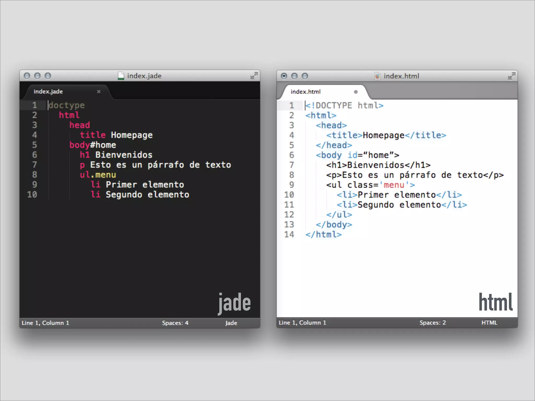Click 'title Homepage' line in jade editor
Image resolution: width=535 pixels, height=401 pixels.
(116, 135)
